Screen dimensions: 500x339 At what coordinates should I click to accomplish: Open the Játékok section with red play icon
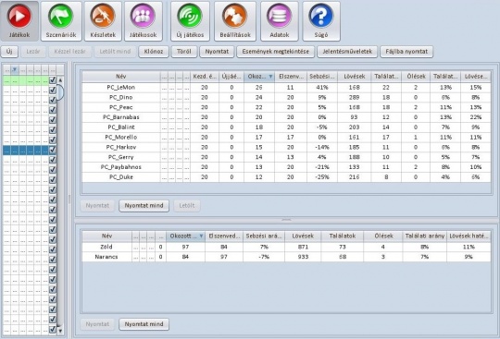[19, 21]
